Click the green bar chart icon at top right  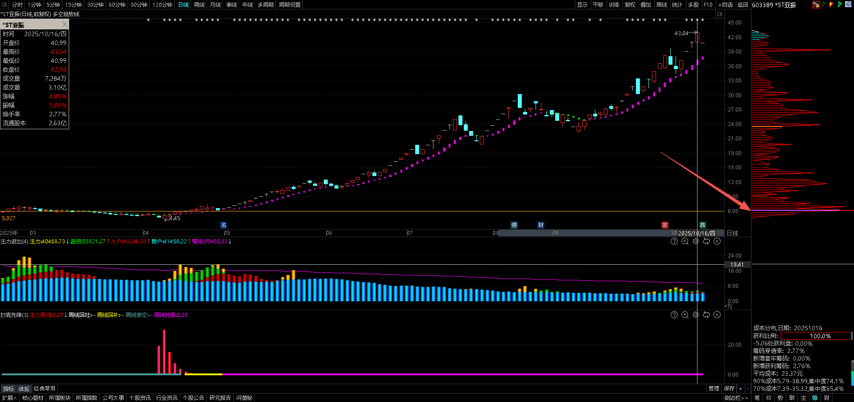coord(824,4)
